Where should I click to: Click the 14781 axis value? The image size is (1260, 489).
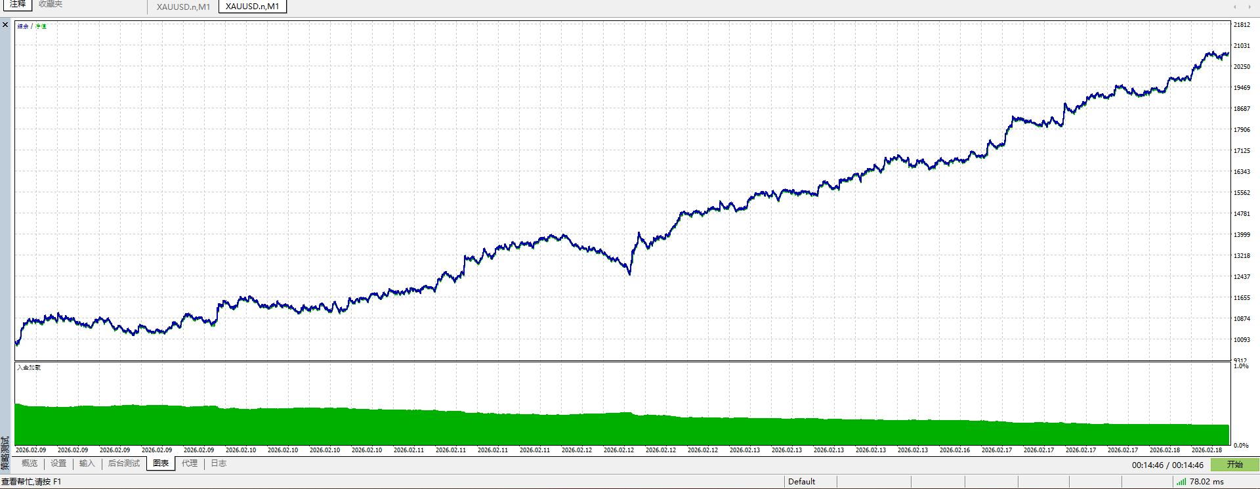[1242, 214]
